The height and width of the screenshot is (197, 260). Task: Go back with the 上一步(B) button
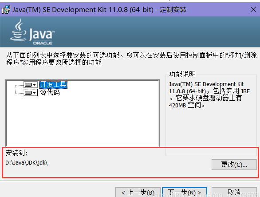[138, 192]
